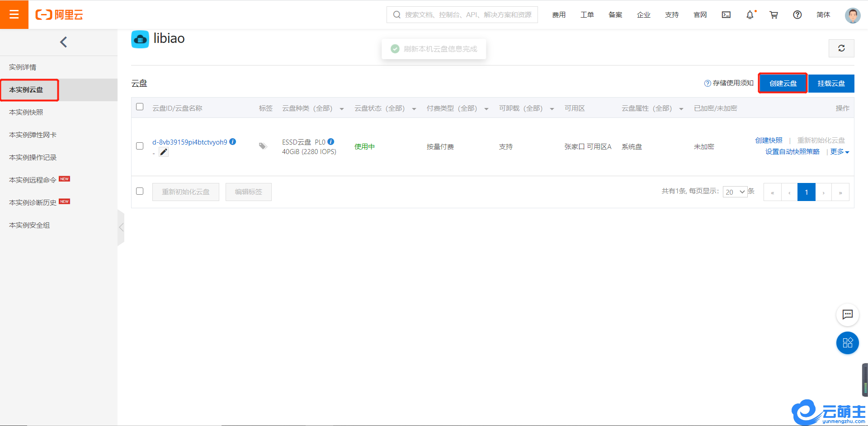868x426 pixels.
Task: Select all disks with header checkbox
Action: coord(140,107)
